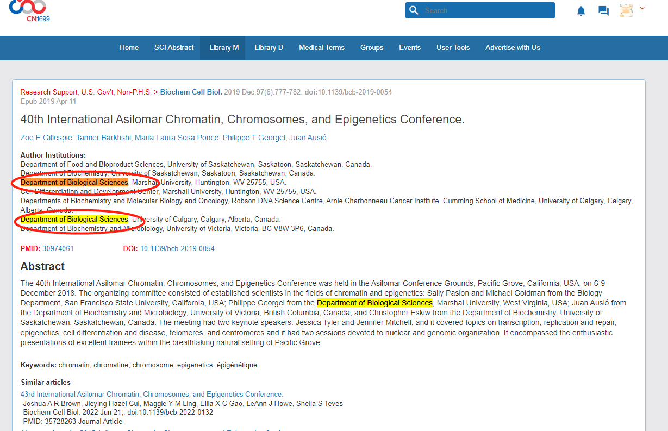Open the messages chat icon

coord(603,11)
